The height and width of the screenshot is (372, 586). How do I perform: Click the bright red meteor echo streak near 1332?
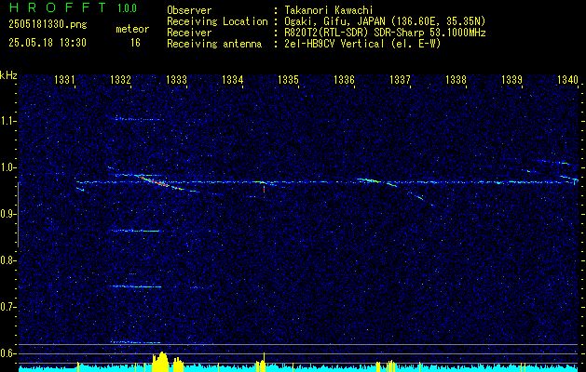click(160, 183)
